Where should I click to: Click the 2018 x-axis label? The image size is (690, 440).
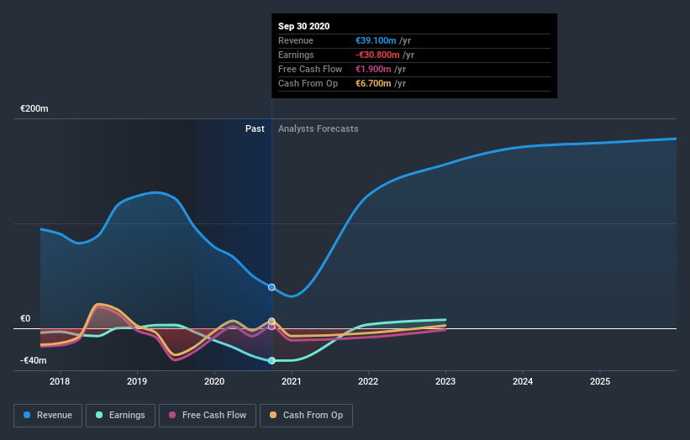tap(60, 381)
